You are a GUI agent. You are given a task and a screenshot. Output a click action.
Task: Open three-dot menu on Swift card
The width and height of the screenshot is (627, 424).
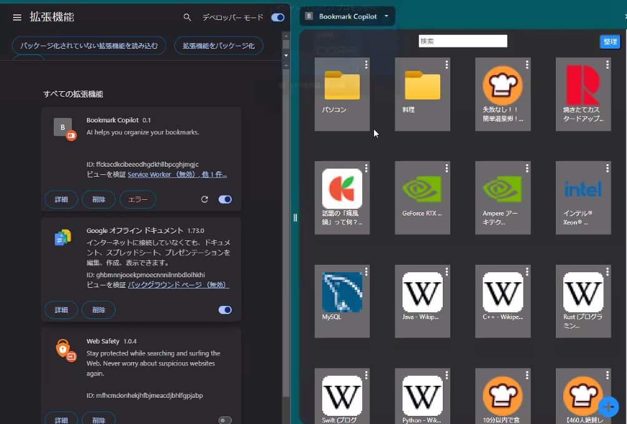367,375
